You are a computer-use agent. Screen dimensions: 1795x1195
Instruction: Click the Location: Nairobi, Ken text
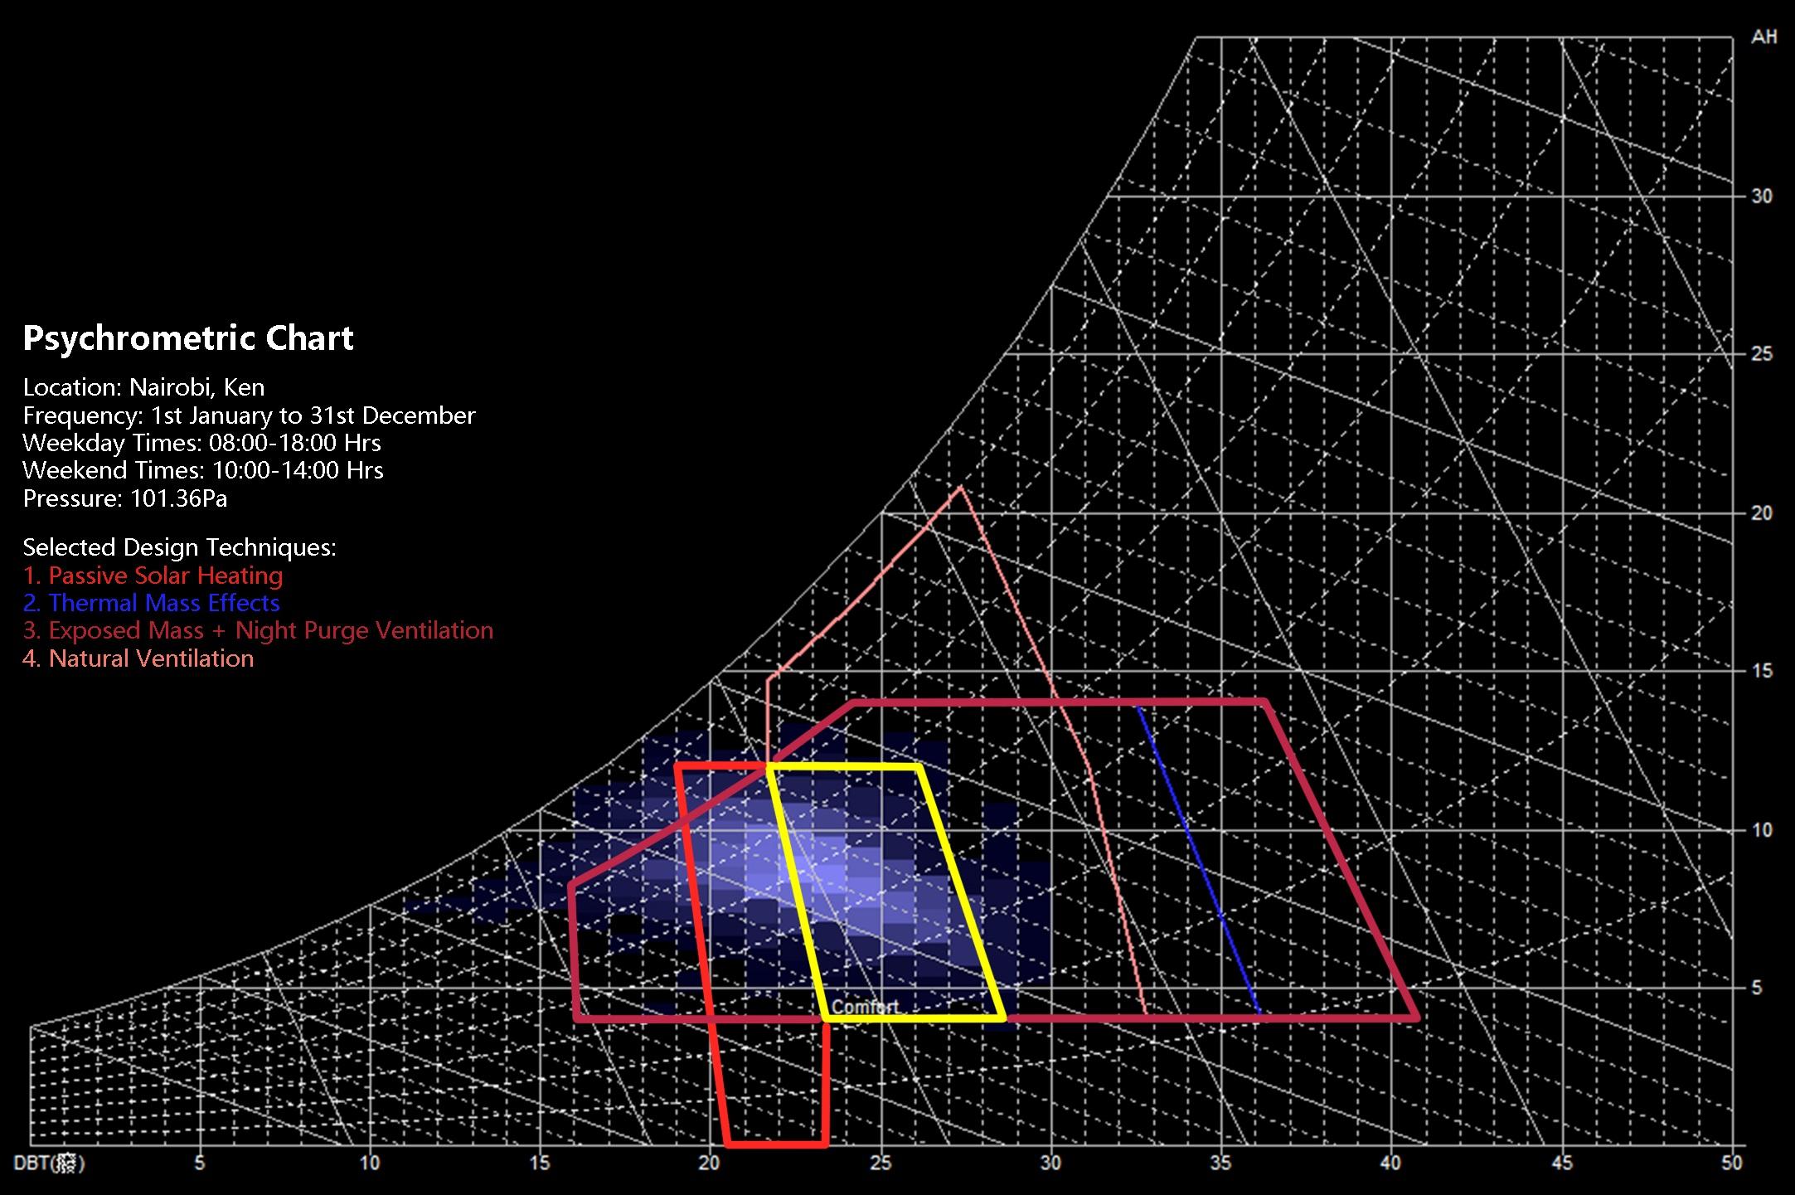click(143, 387)
